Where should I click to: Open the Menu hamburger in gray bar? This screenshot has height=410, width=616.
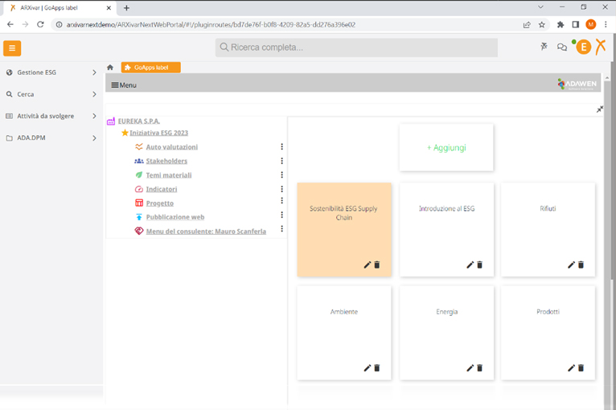click(x=124, y=84)
